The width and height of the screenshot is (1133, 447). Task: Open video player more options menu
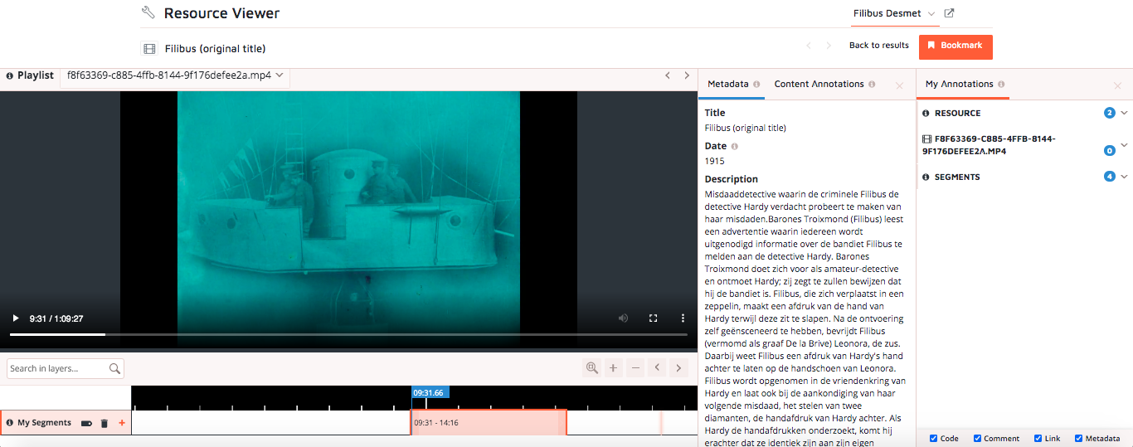[x=683, y=318]
